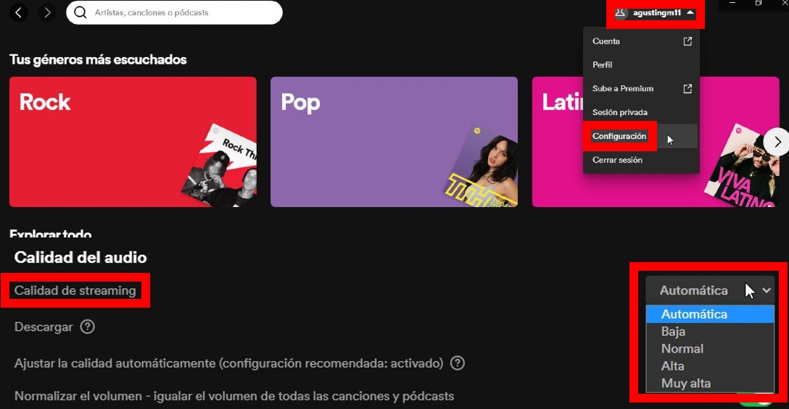Click the forward navigation arrow
This screenshot has height=409, width=789.
coord(47,12)
